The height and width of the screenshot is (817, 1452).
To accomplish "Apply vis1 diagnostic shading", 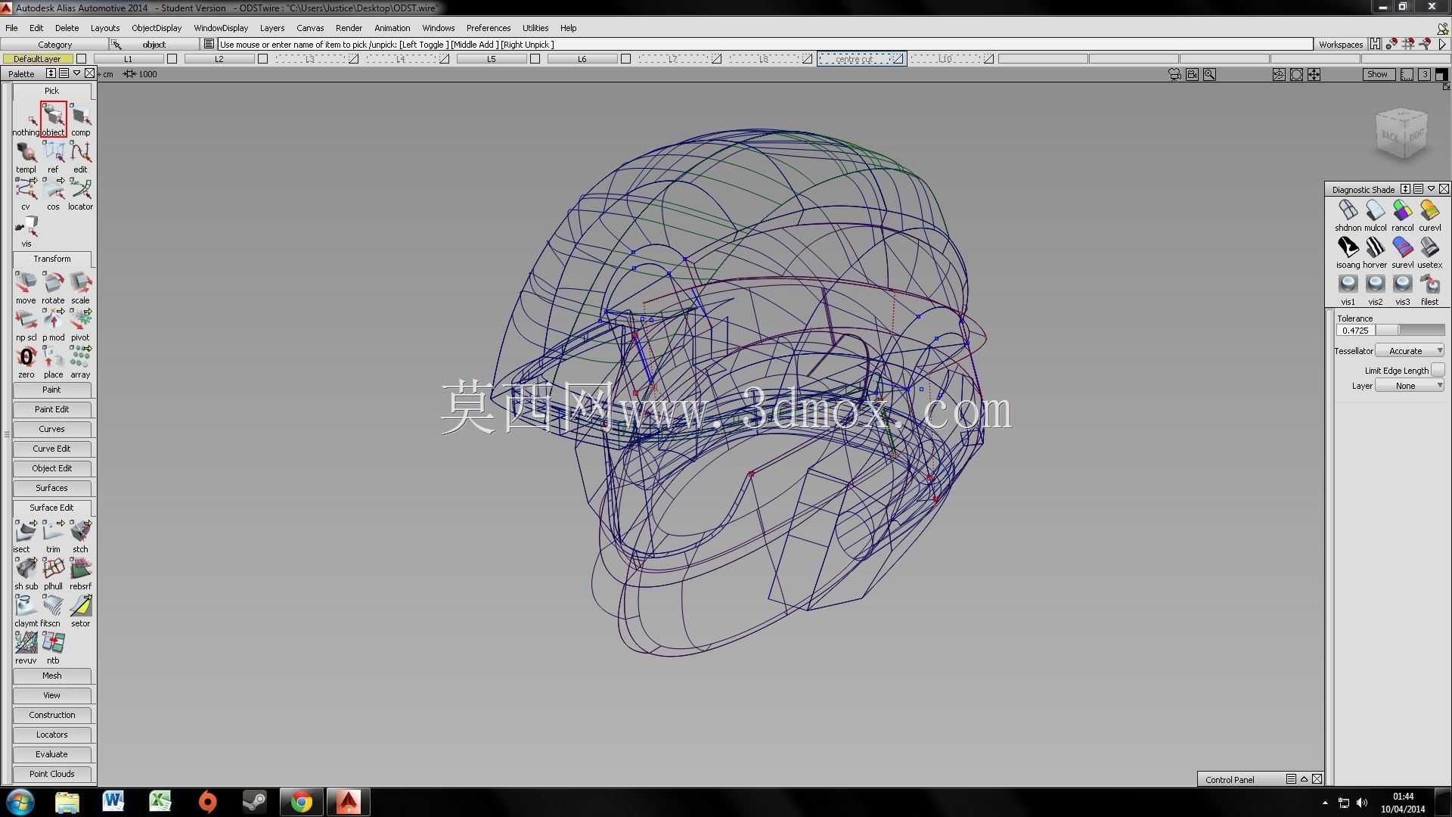I will pyautogui.click(x=1348, y=289).
